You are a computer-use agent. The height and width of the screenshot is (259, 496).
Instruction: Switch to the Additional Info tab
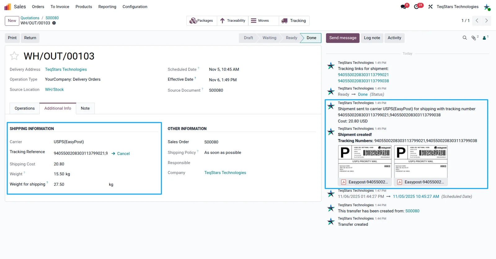tap(58, 108)
